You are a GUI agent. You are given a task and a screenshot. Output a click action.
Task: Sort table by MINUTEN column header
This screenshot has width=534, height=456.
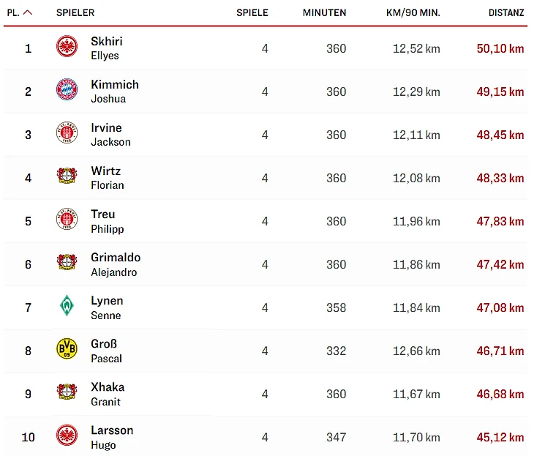(x=324, y=12)
